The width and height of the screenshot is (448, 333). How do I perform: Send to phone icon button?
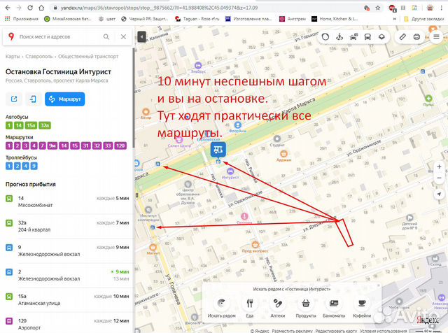coord(33,99)
